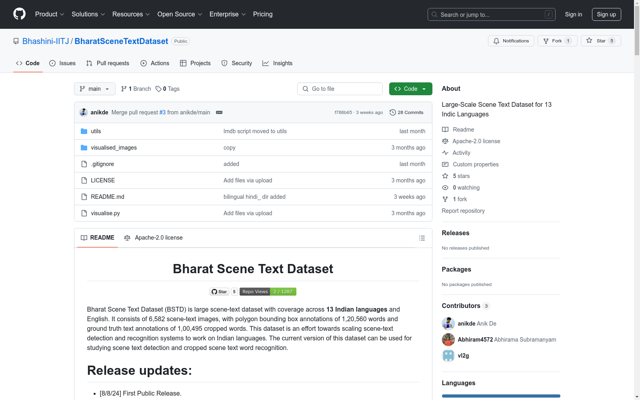Open the main branch selector dropdown
This screenshot has width=640, height=400.
(95, 89)
